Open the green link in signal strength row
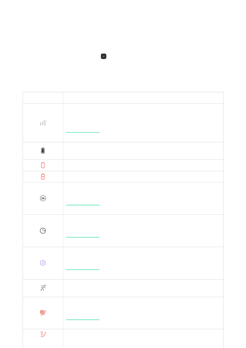The height and width of the screenshot is (348, 246). (83, 130)
